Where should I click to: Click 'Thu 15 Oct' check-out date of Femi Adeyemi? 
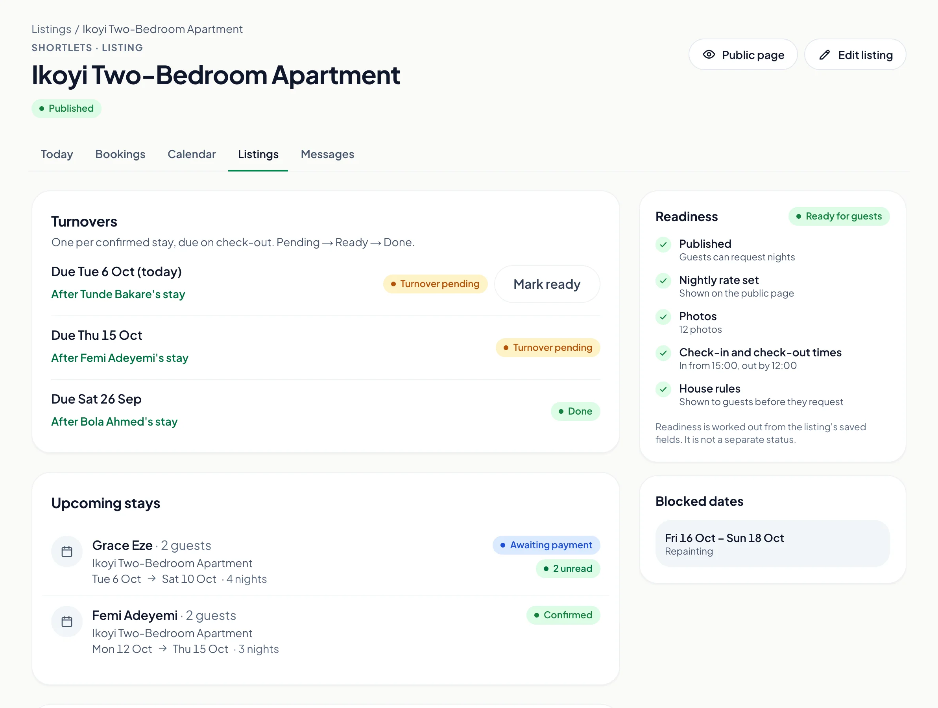click(201, 649)
